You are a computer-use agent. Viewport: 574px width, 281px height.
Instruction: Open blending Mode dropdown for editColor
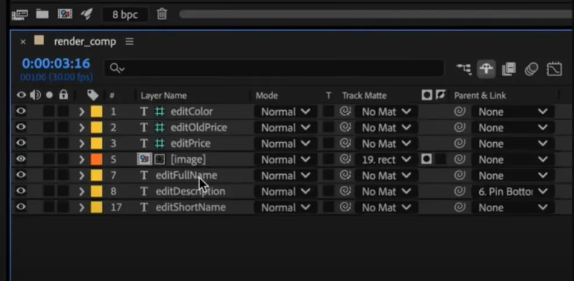[x=286, y=111]
